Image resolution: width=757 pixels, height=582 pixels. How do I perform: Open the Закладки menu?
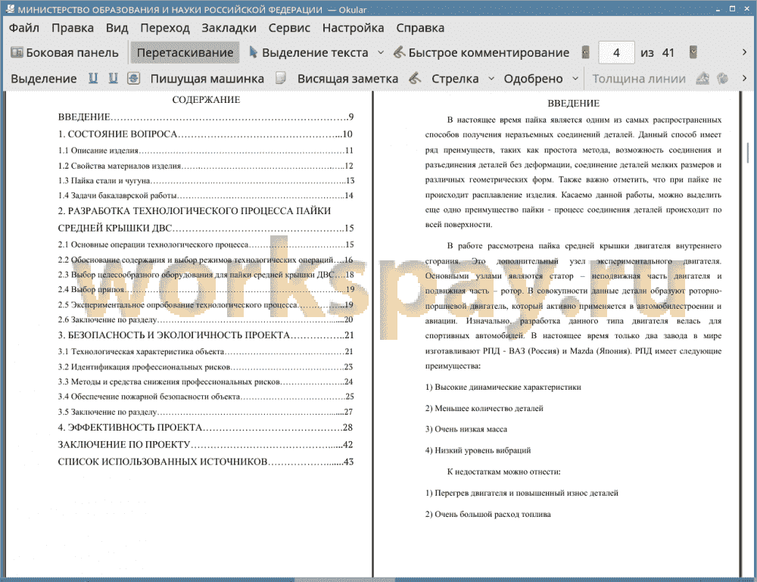pos(229,28)
